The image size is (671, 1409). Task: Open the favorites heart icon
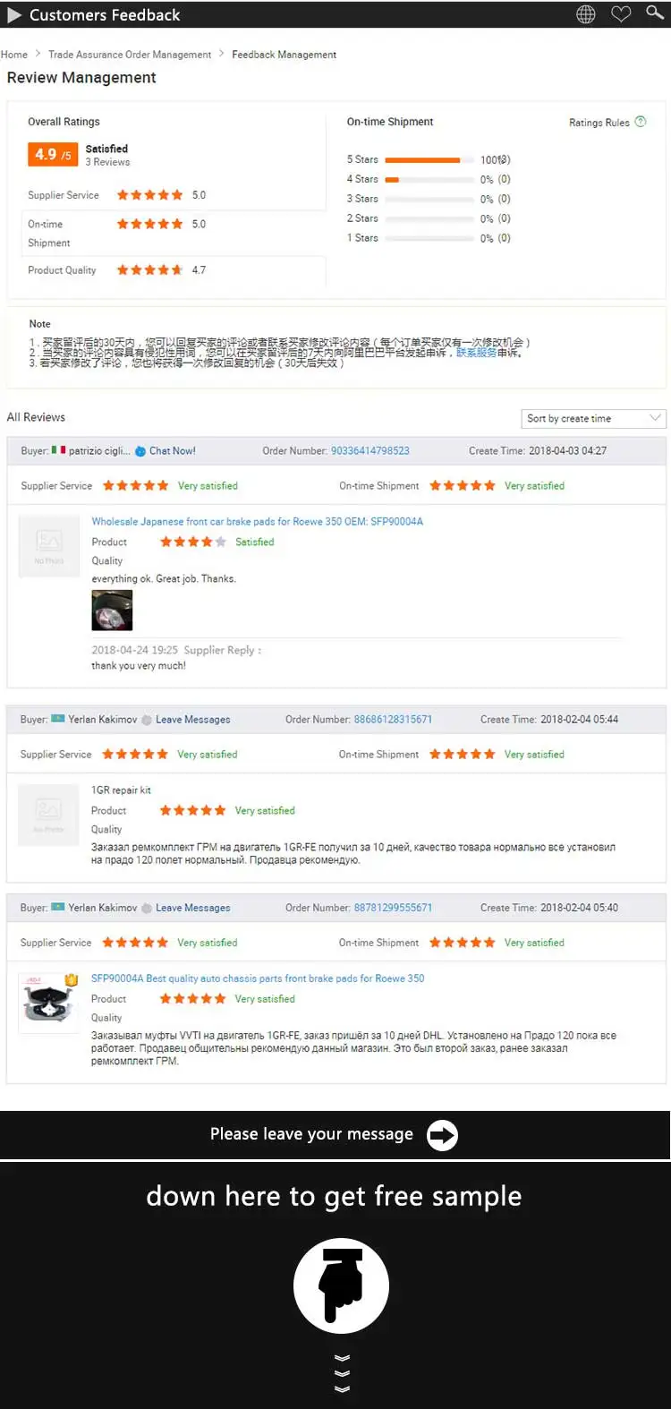(621, 13)
